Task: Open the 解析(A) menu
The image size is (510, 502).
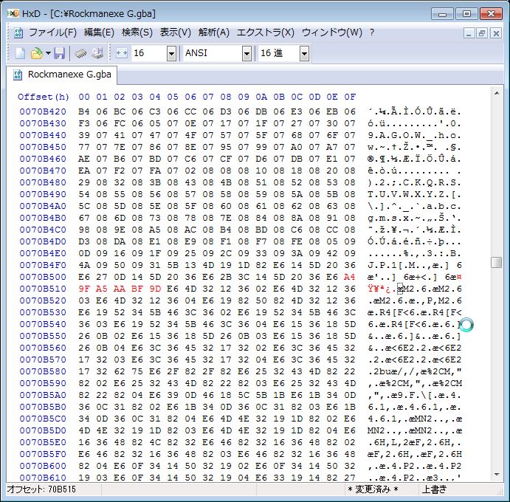Action: pyautogui.click(x=214, y=32)
